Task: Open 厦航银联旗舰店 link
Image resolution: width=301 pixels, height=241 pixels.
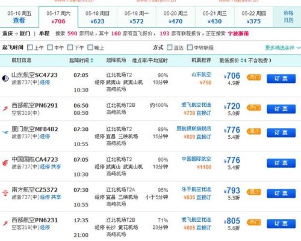Action: [x=194, y=129]
